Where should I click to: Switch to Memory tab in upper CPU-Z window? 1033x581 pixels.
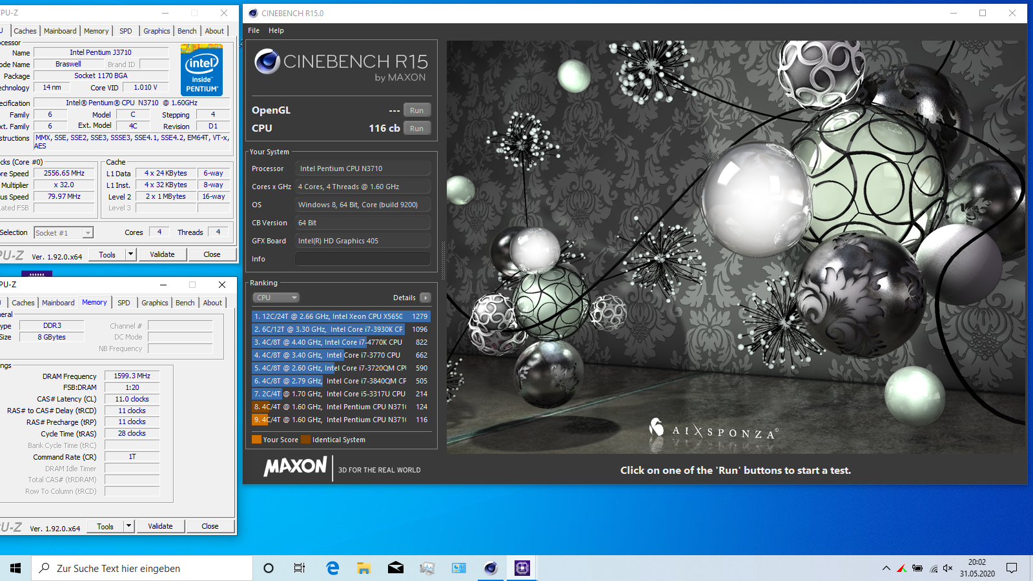coord(96,31)
